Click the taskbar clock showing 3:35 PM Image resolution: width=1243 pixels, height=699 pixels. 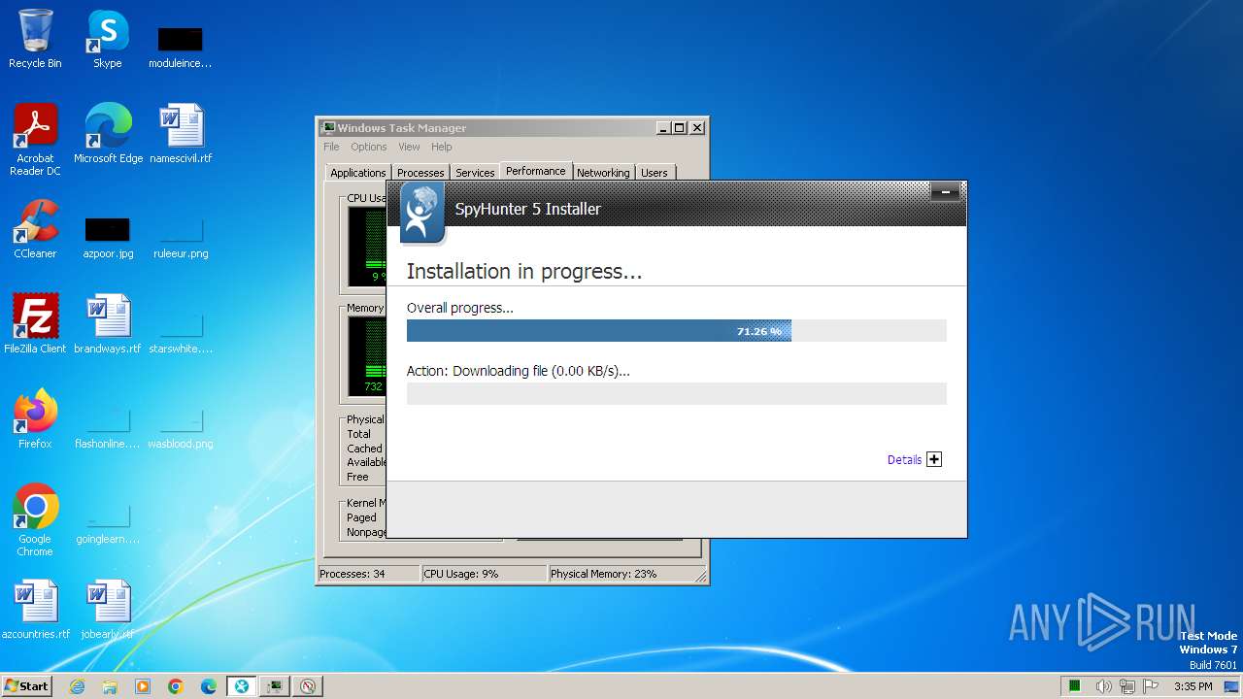coord(1193,686)
